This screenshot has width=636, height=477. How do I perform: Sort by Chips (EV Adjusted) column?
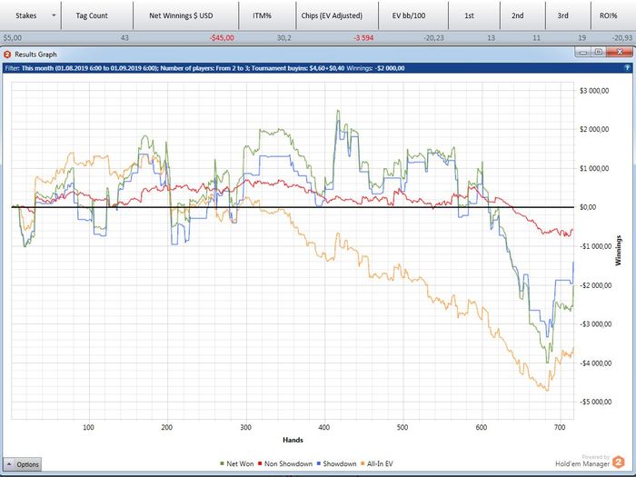(x=332, y=15)
